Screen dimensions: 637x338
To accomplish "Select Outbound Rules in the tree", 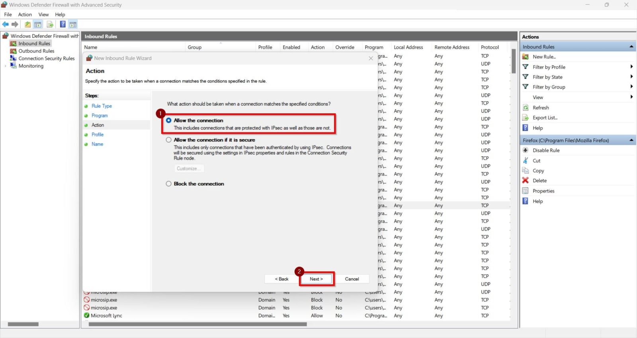I will pyautogui.click(x=36, y=51).
